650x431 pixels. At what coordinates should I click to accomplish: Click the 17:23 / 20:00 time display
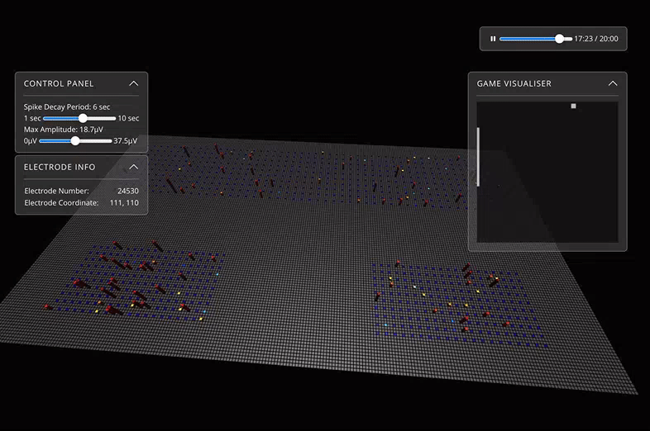click(x=595, y=39)
